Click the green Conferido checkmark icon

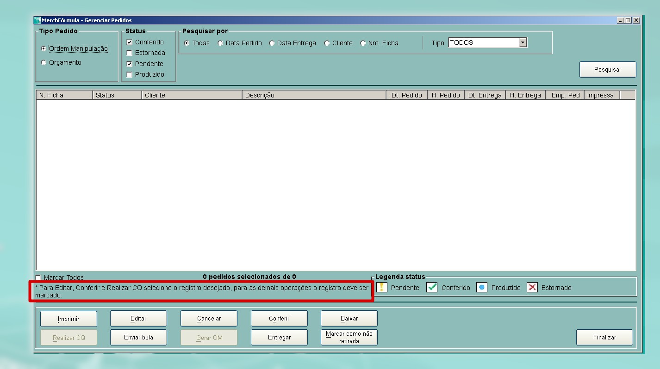click(432, 288)
